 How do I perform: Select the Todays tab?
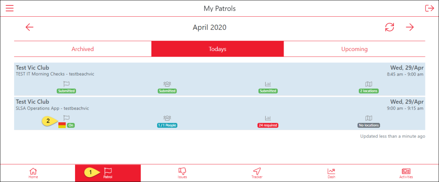(x=217, y=49)
